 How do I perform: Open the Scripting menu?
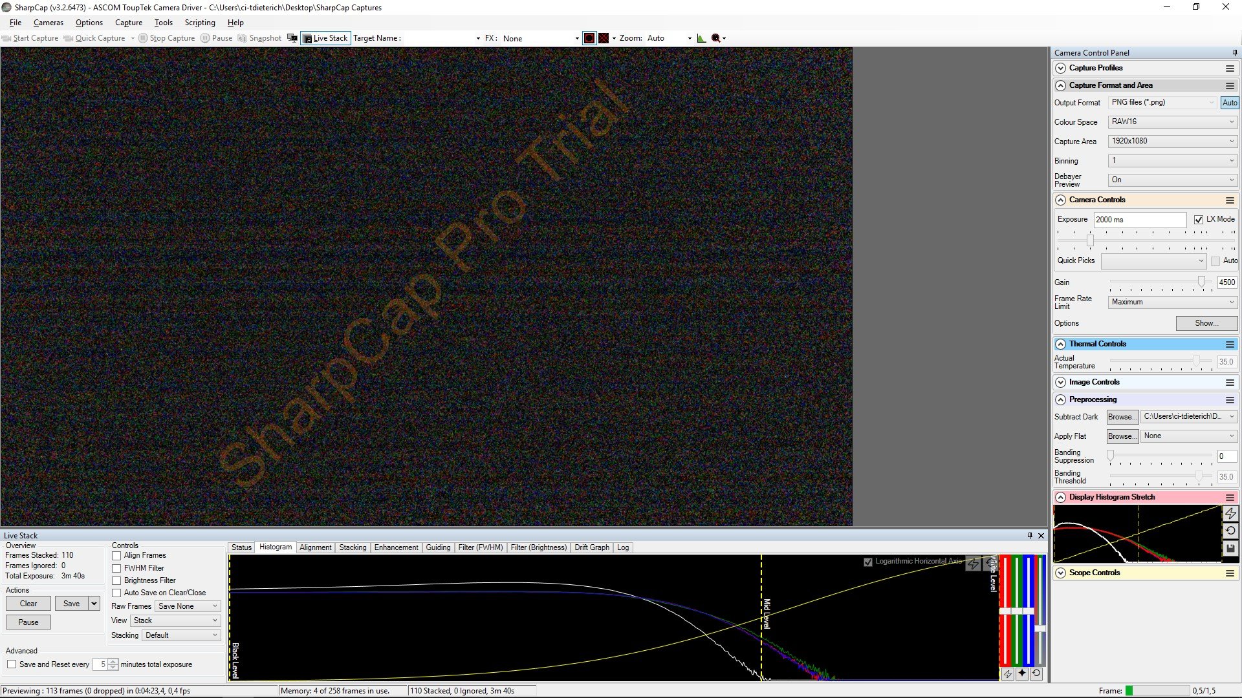click(200, 23)
